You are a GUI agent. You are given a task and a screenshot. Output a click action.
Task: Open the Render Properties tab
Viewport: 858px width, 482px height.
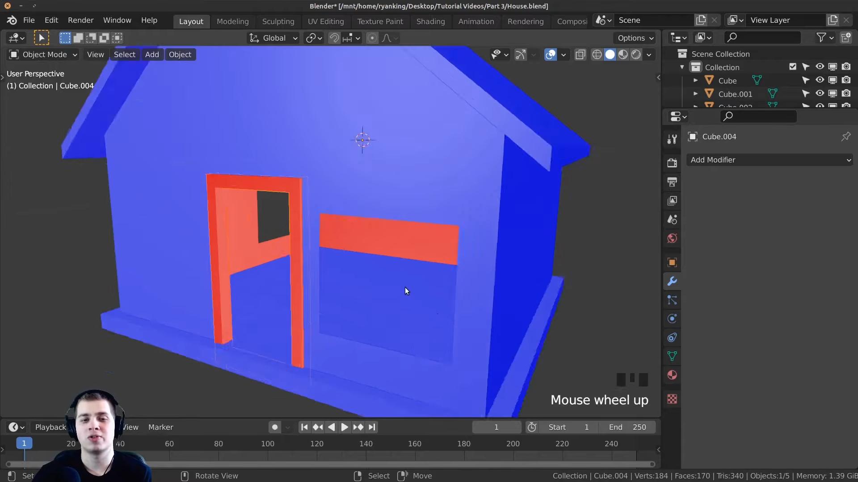pos(672,162)
